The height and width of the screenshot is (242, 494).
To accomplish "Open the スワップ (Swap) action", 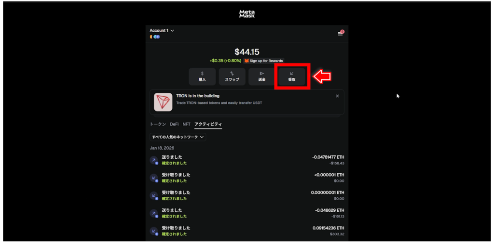I will click(232, 76).
